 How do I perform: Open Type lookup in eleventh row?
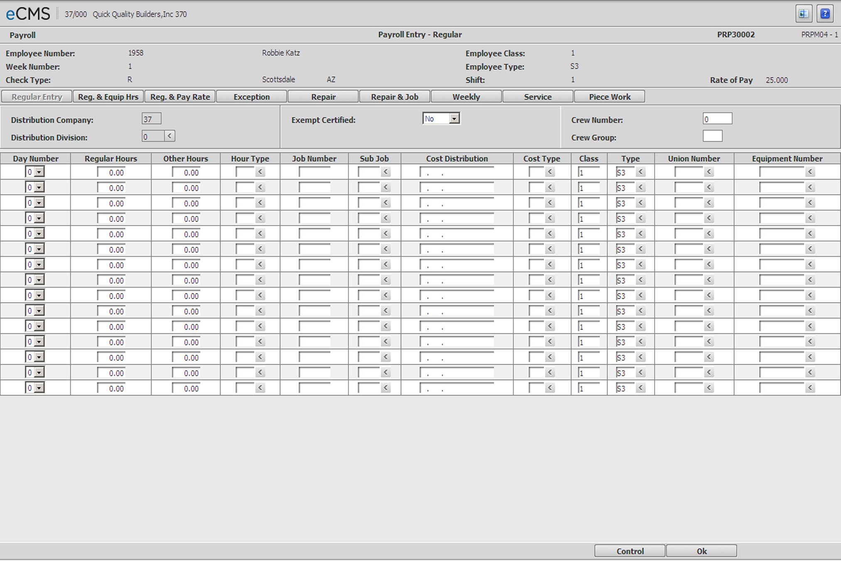click(x=641, y=326)
